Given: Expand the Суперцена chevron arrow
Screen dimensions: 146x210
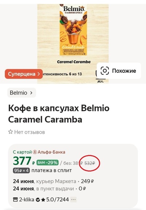Looking at the screenshot, I should pyautogui.click(x=39, y=74).
